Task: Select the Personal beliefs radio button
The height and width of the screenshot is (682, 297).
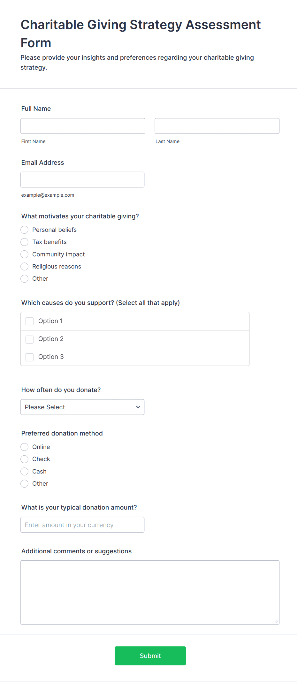Action: [x=24, y=230]
